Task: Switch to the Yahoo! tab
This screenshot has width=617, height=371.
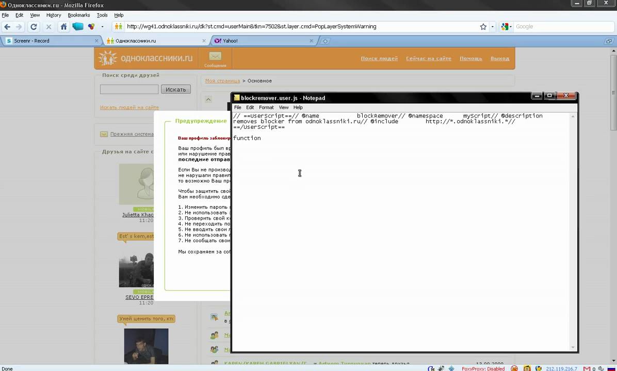Action: 263,41
